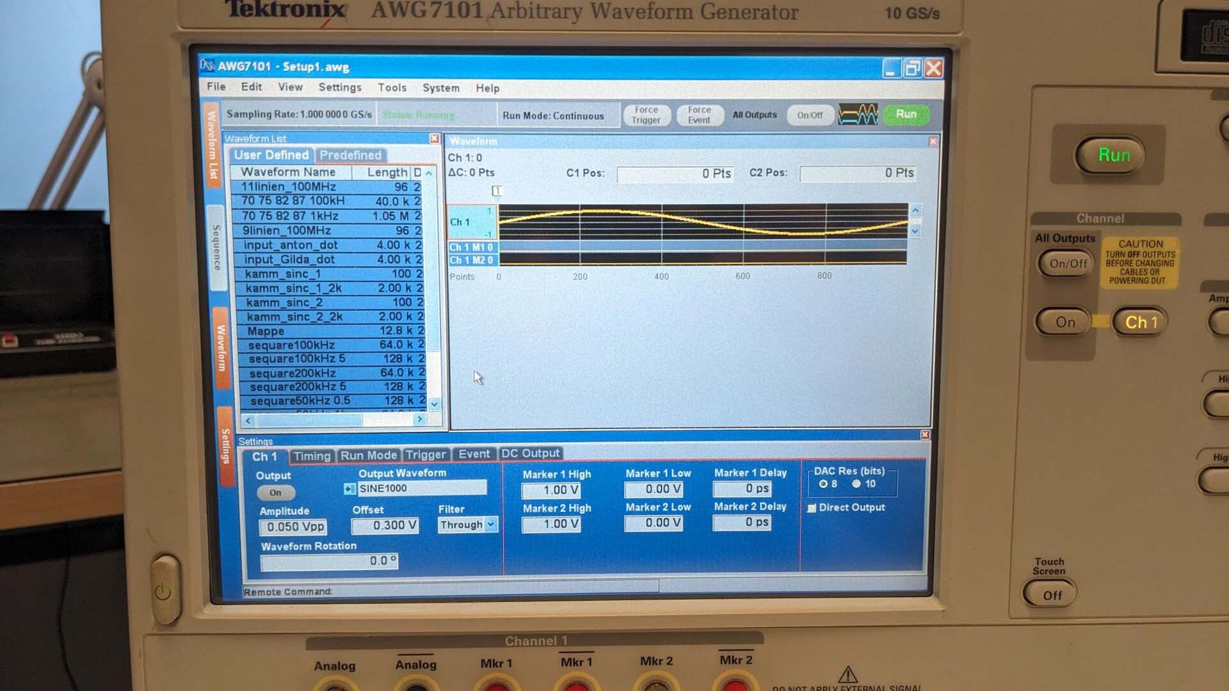The image size is (1229, 691).
Task: Close the Waveform List panel
Action: pos(435,138)
